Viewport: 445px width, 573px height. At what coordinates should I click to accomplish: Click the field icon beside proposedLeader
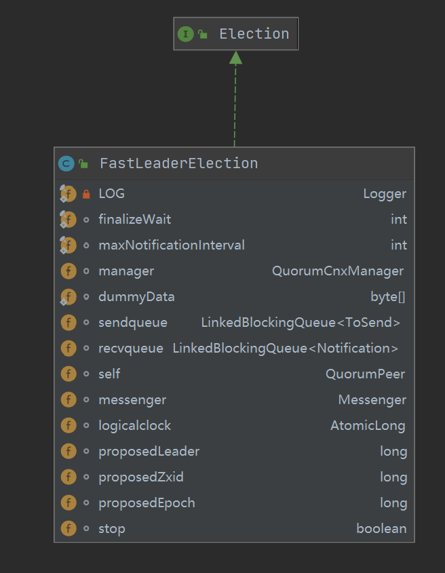pos(69,452)
